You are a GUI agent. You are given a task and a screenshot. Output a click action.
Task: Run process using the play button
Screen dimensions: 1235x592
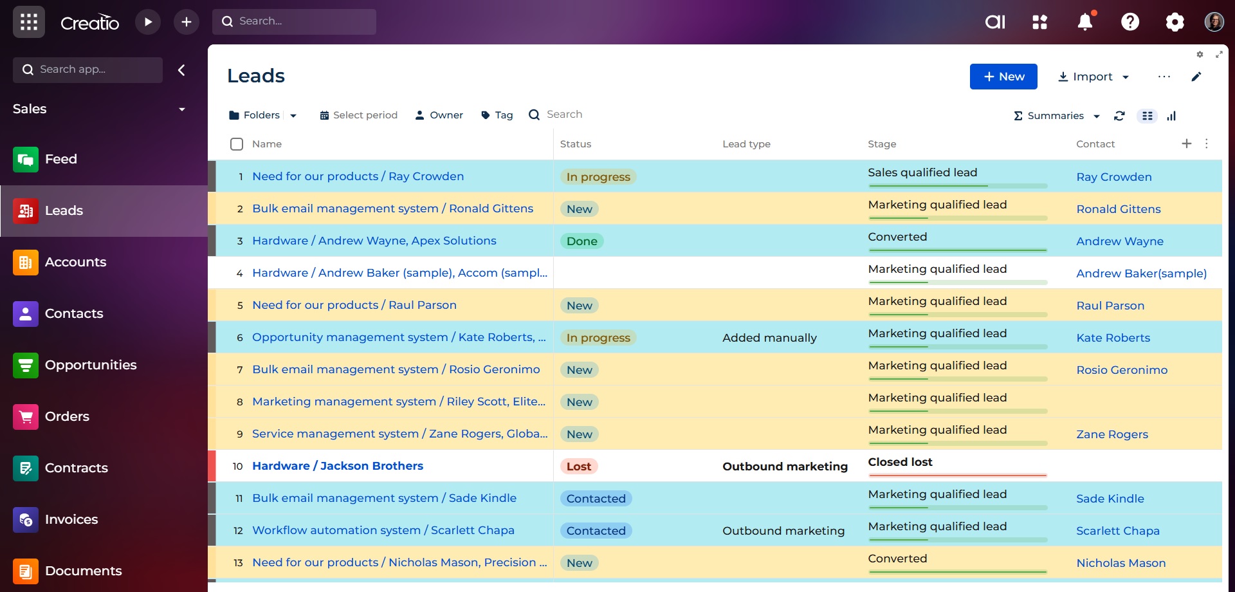point(148,22)
